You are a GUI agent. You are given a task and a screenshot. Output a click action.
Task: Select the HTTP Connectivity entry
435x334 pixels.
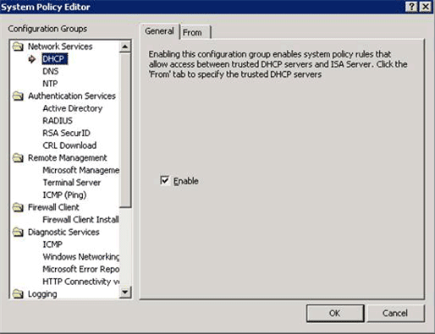pyautogui.click(x=81, y=282)
